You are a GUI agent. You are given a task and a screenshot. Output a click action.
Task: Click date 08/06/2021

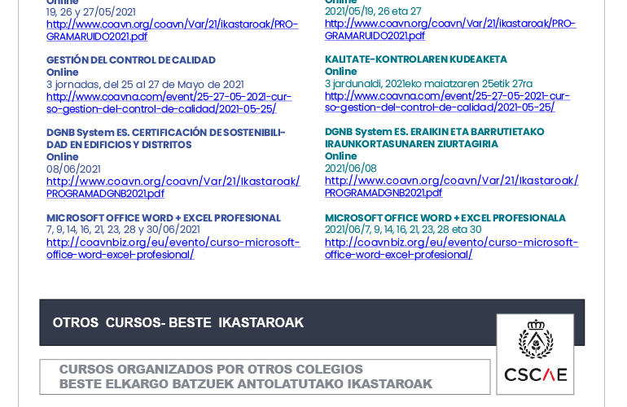point(73,168)
